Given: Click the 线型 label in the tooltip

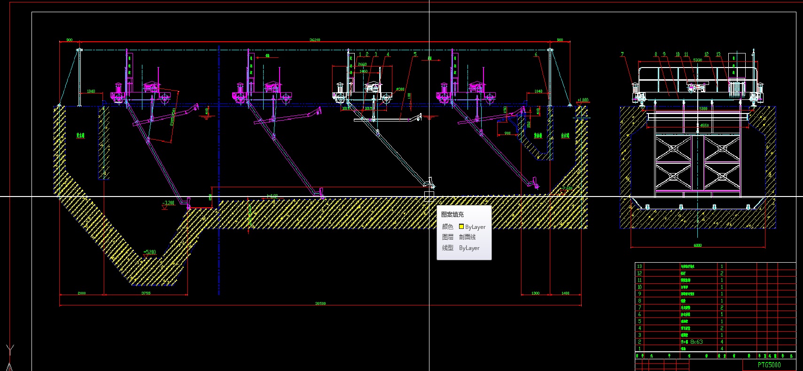Looking at the screenshot, I should tap(448, 248).
